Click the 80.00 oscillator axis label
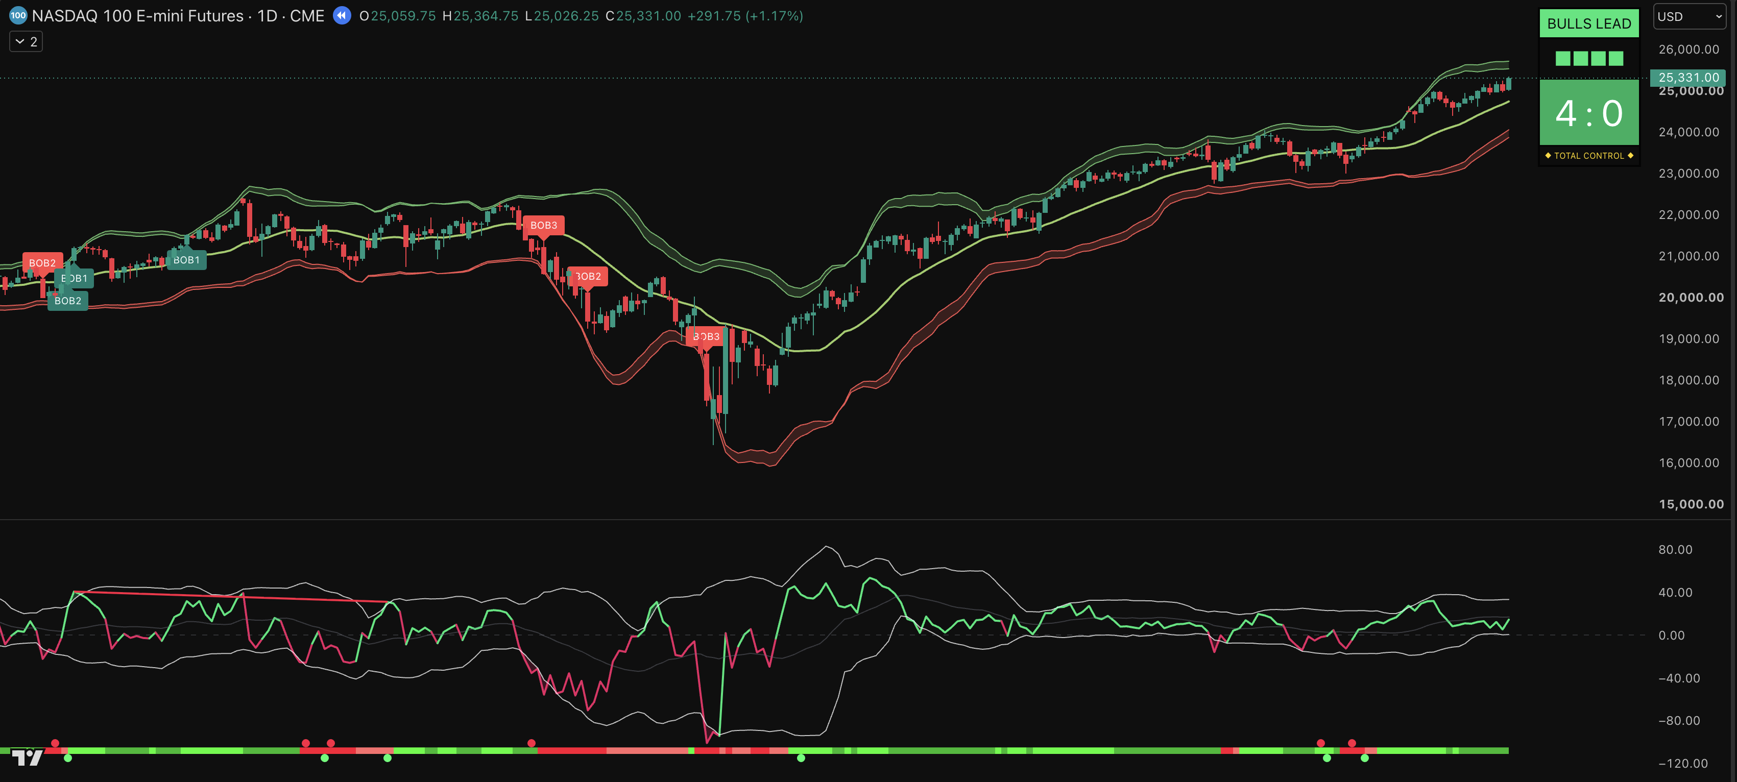The image size is (1737, 782). point(1675,549)
